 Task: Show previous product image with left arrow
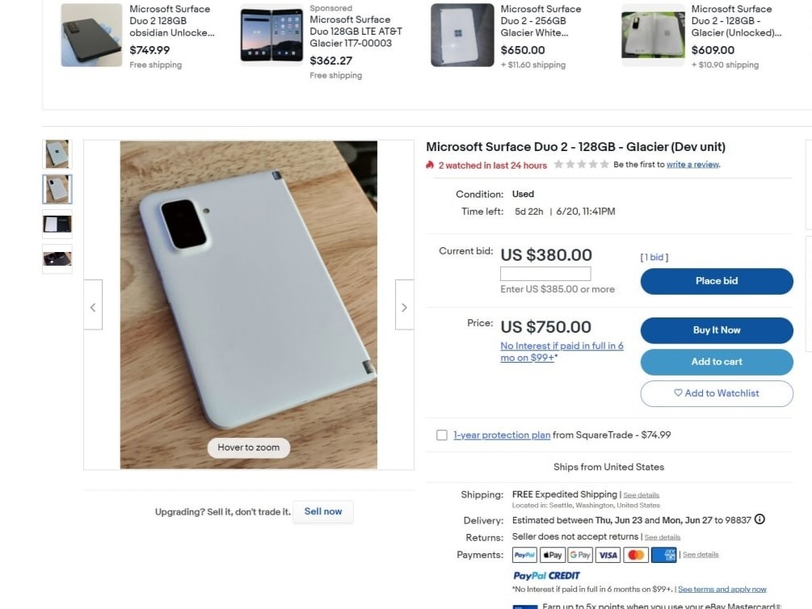point(93,307)
